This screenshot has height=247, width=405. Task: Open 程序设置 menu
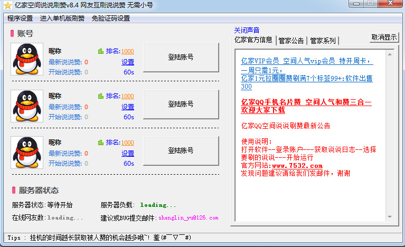20,18
